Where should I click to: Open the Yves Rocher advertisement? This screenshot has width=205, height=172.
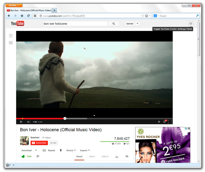(163, 145)
